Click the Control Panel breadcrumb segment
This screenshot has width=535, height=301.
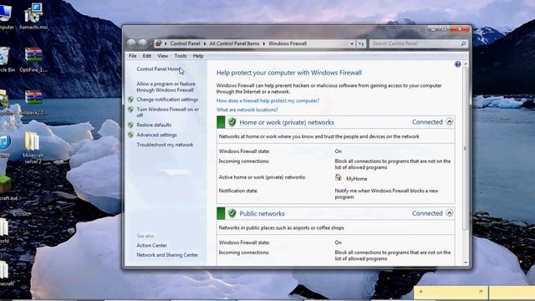(x=185, y=43)
